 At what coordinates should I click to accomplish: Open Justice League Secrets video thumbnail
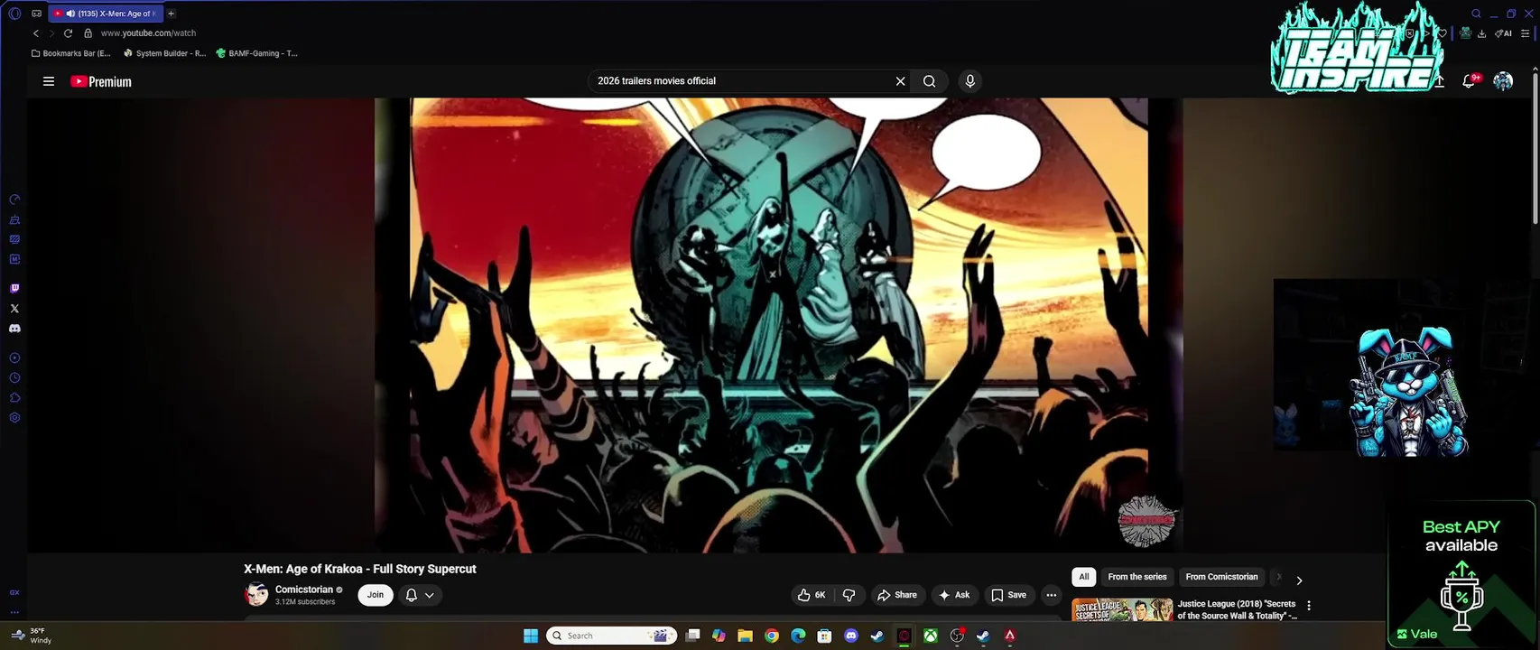pos(1122,610)
